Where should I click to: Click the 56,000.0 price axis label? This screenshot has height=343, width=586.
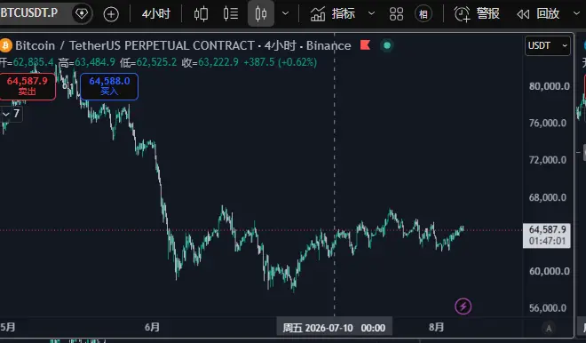click(x=549, y=307)
